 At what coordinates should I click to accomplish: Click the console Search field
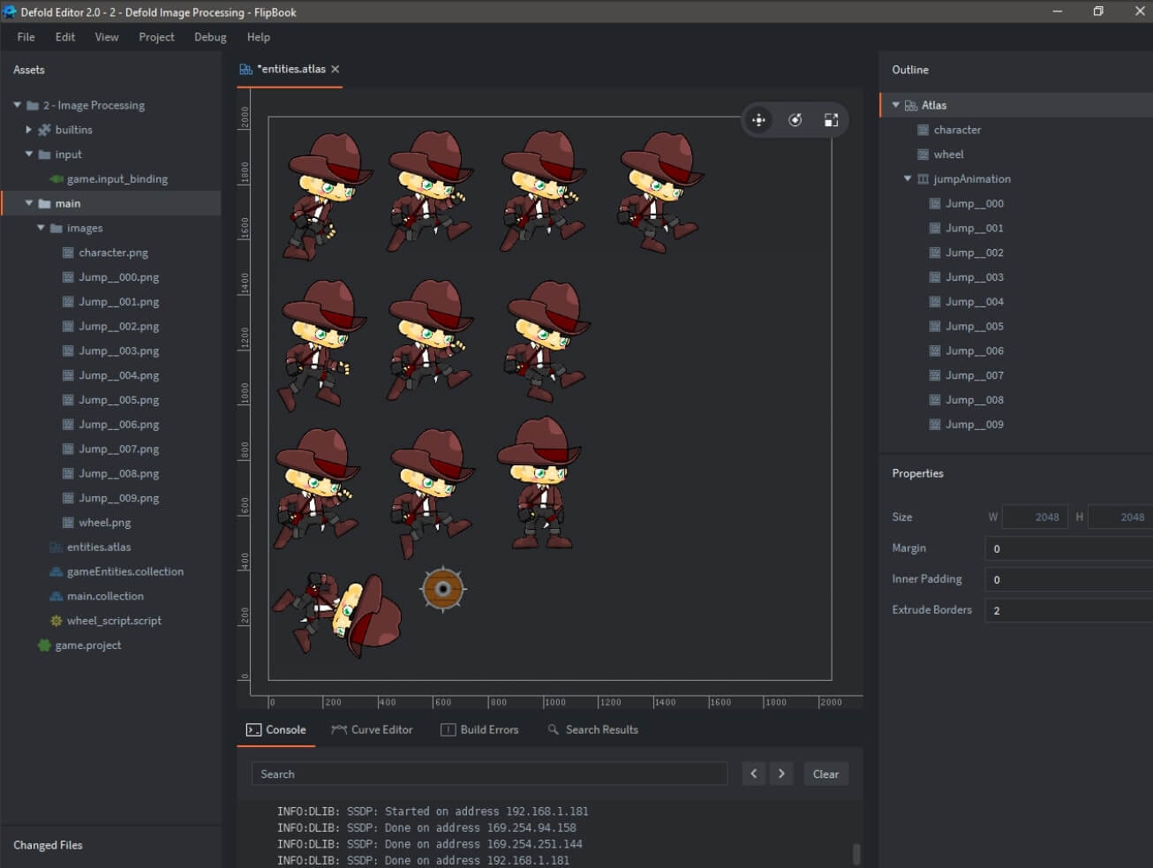[x=489, y=774]
